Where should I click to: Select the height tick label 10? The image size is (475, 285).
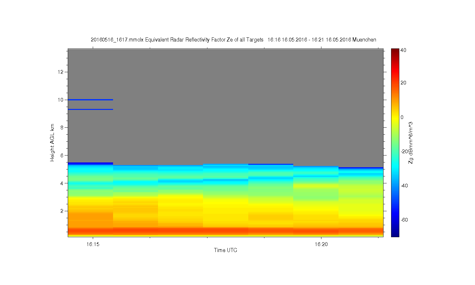[61, 100]
